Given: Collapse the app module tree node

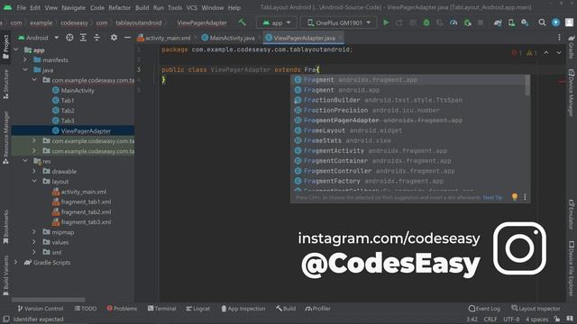Looking at the screenshot, I should 16,49.
